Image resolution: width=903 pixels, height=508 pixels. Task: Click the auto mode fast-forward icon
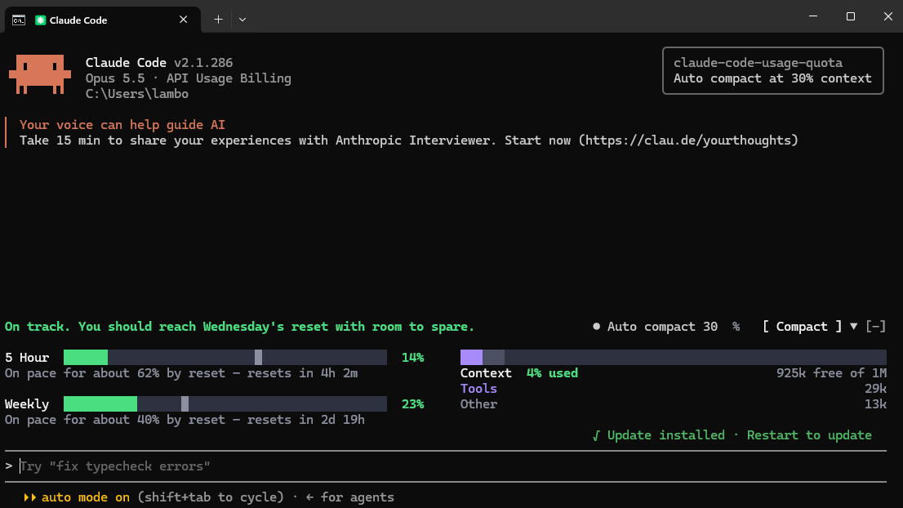click(29, 497)
